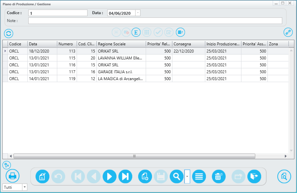
Task: Click the faded clapperboard icon
Action: pyautogui.click(x=238, y=177)
